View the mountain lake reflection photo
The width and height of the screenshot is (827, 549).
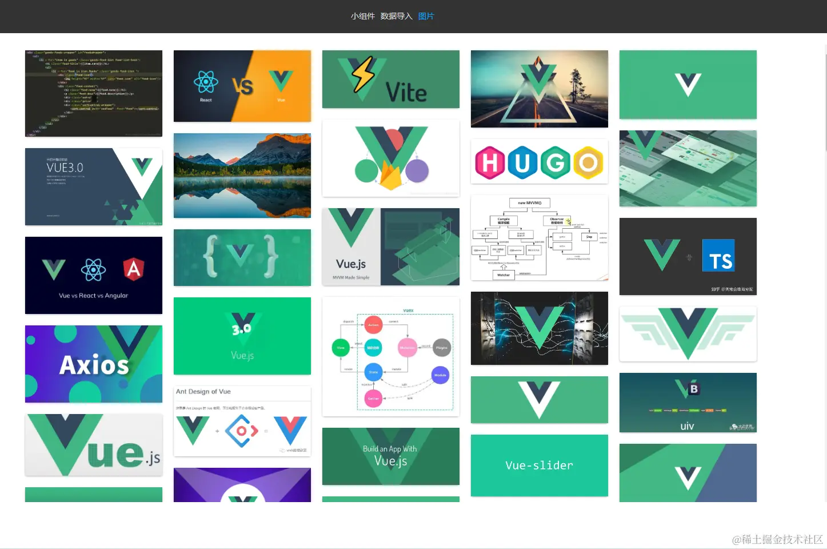pyautogui.click(x=242, y=176)
